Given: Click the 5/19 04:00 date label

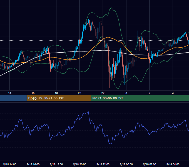Looking at the screenshot, I should [x=173, y=164].
